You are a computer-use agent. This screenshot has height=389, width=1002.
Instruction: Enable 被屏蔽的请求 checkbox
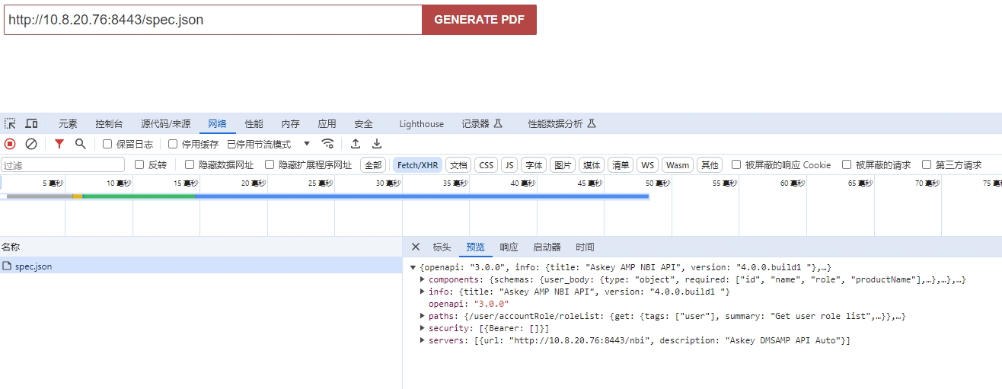tap(847, 164)
